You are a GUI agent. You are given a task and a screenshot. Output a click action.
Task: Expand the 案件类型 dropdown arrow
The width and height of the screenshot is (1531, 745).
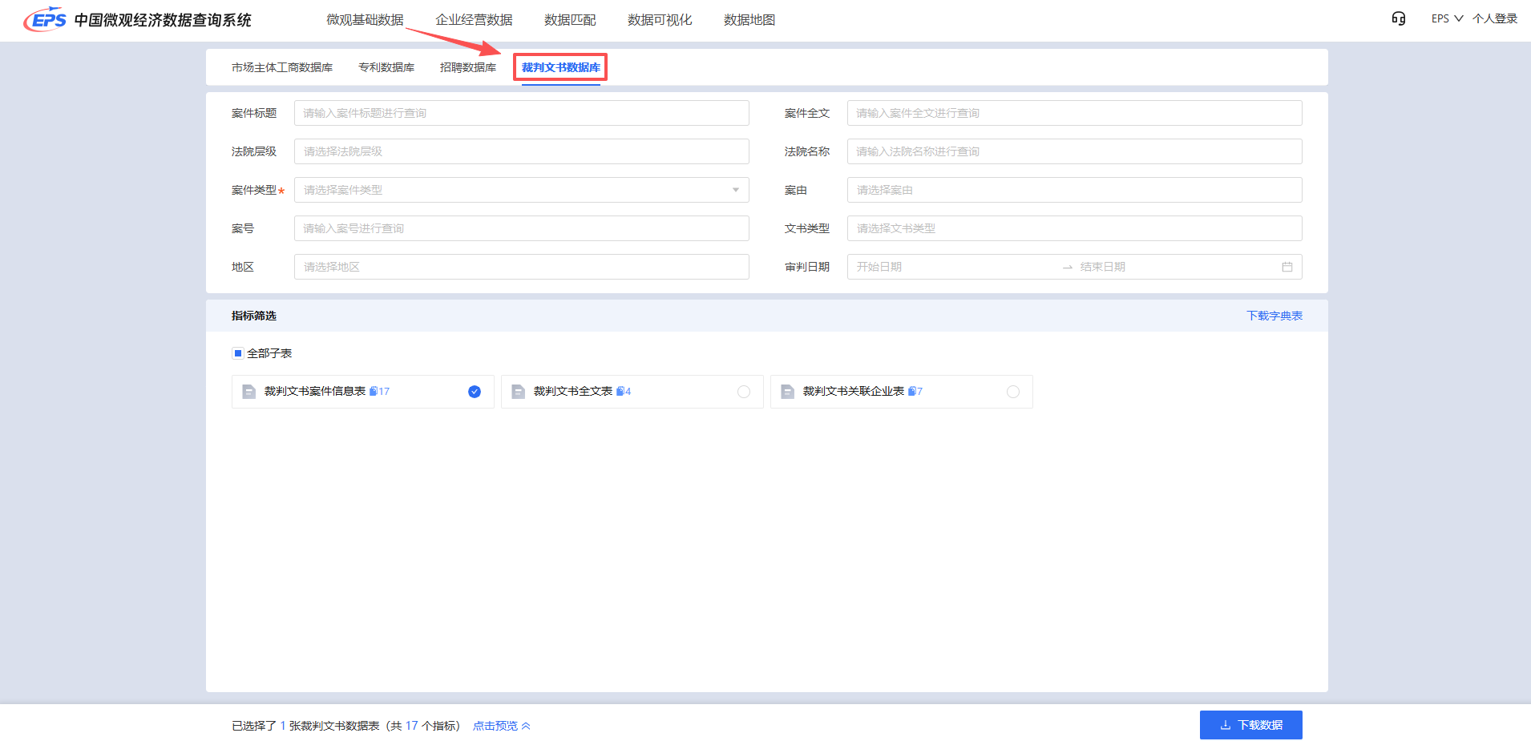click(x=735, y=190)
